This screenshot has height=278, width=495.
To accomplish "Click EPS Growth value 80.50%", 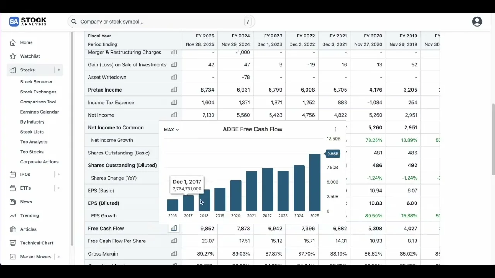I will 374,216.
